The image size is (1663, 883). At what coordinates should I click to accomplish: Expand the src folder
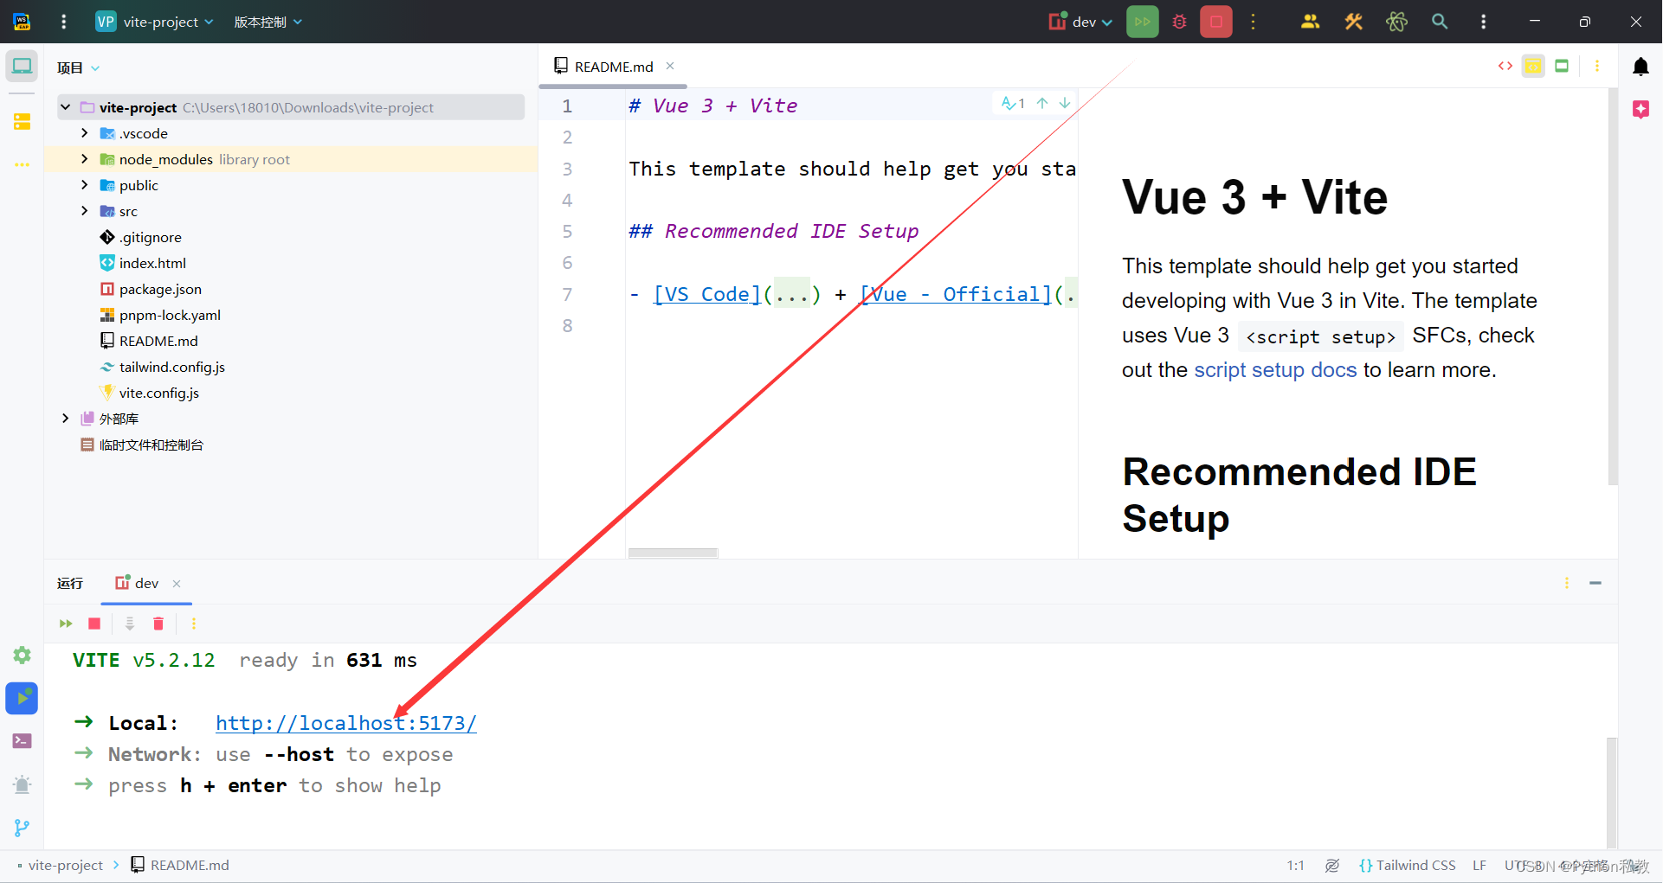(x=84, y=211)
